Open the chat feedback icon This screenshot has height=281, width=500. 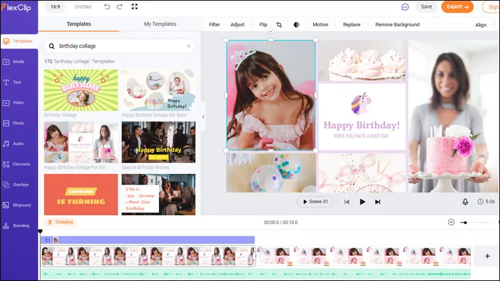click(x=405, y=7)
